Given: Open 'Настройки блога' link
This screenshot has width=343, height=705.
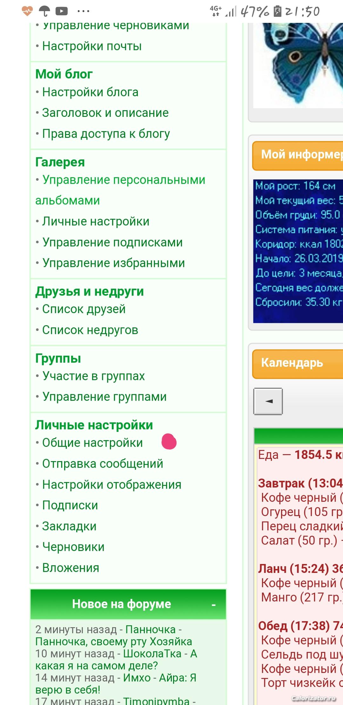Looking at the screenshot, I should point(90,92).
